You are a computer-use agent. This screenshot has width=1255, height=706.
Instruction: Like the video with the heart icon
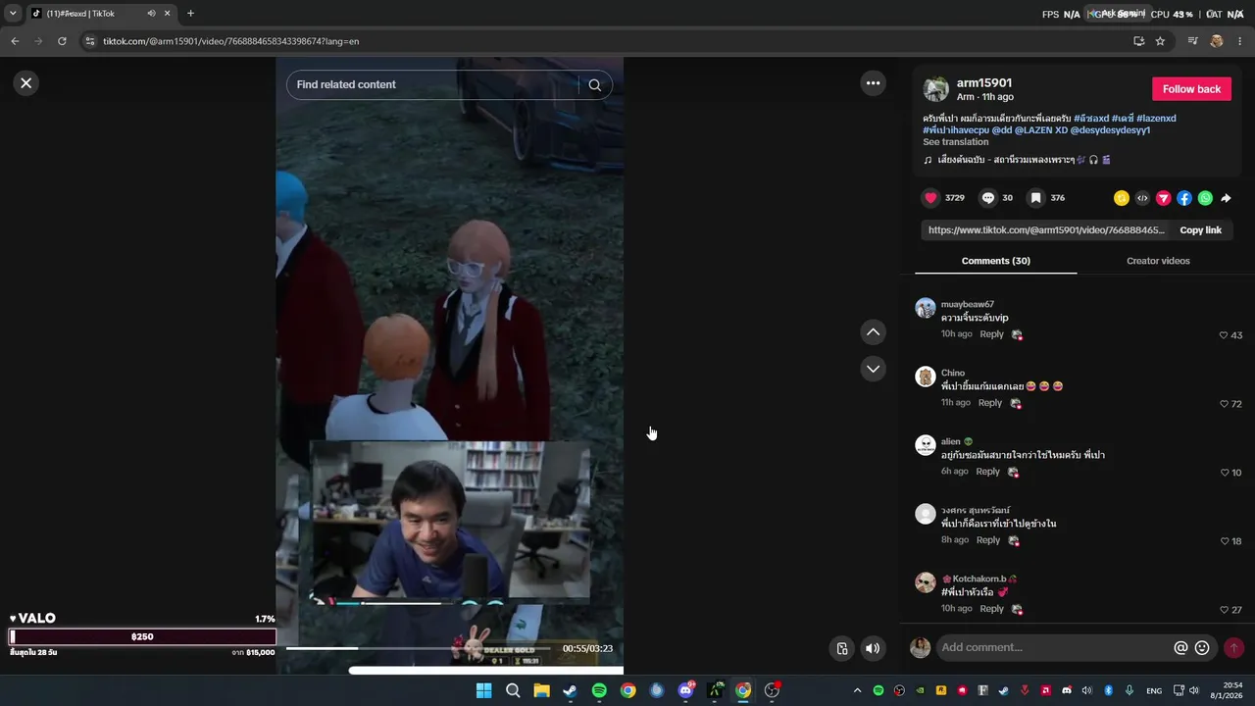(930, 198)
